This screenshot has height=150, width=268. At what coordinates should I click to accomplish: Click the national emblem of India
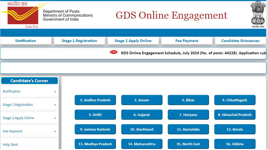pos(258,14)
